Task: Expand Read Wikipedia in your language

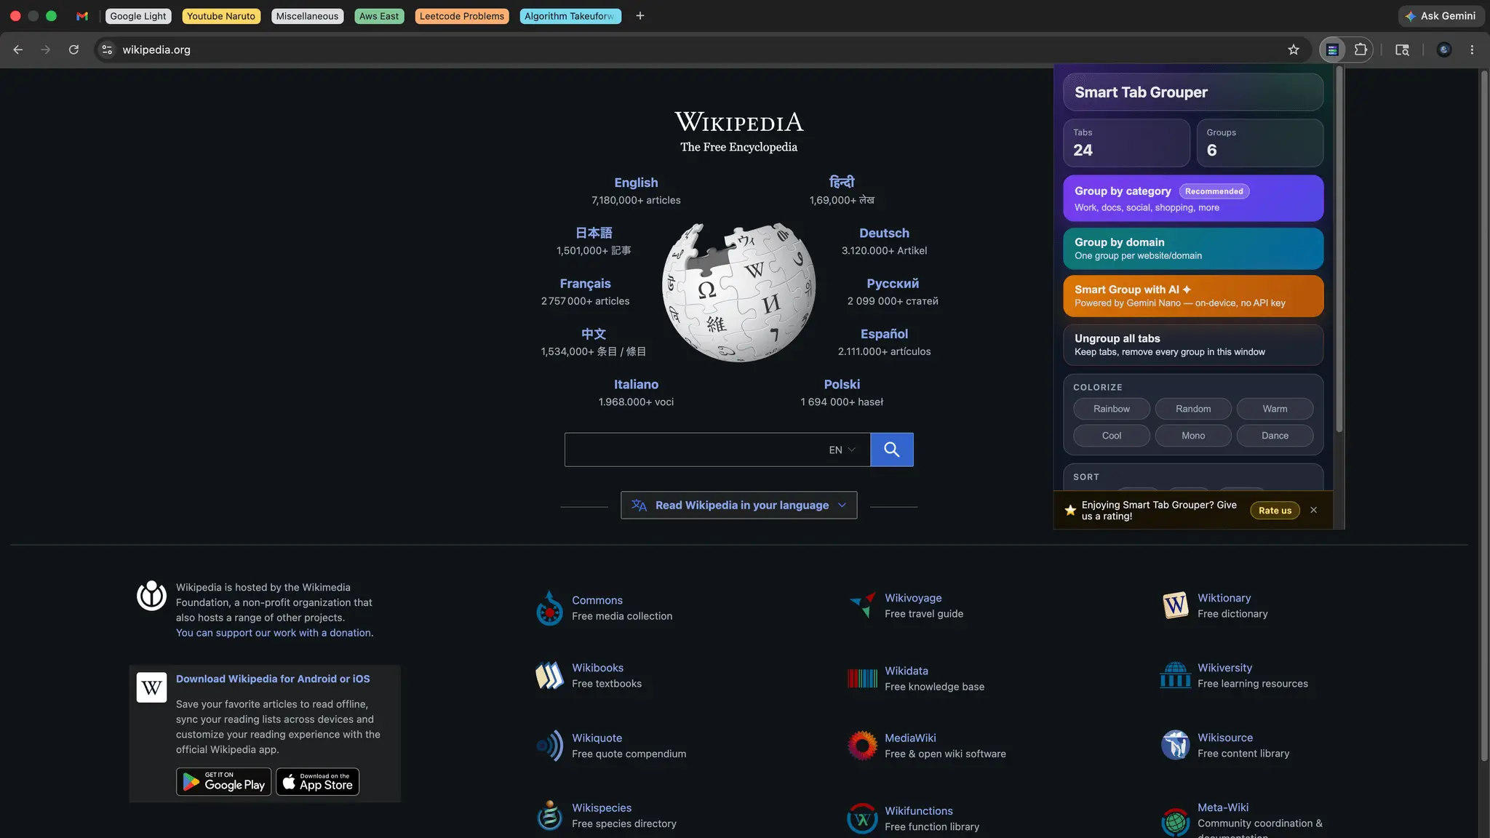Action: [738, 505]
